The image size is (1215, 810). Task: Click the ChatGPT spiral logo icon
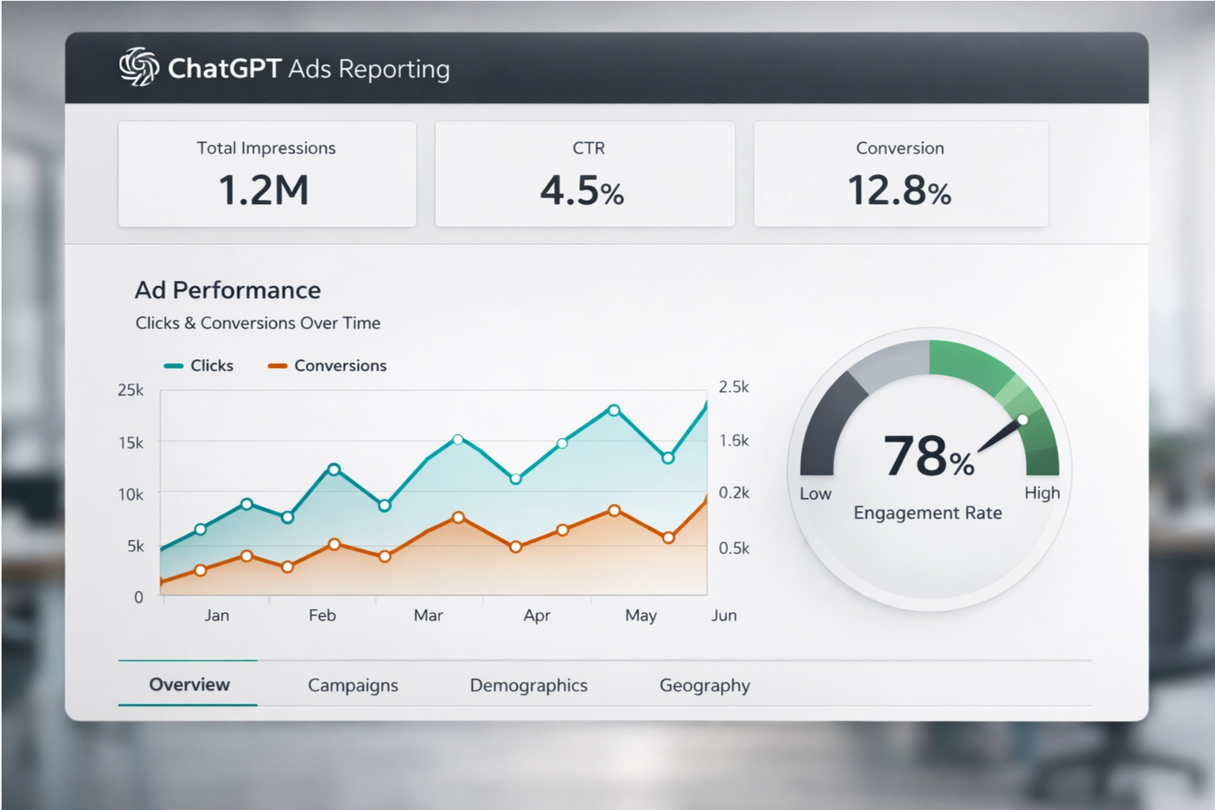click(138, 68)
